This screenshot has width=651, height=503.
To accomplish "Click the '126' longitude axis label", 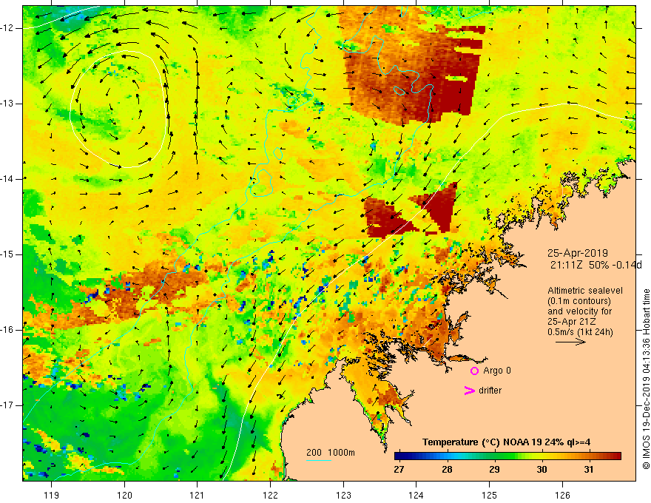I will point(562,495).
